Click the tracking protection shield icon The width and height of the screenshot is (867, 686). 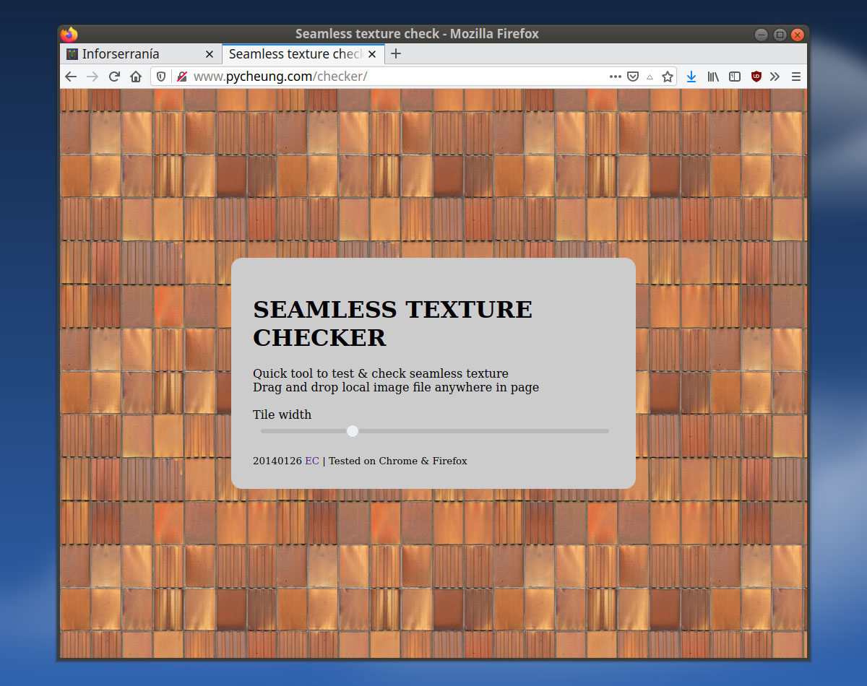(x=160, y=76)
